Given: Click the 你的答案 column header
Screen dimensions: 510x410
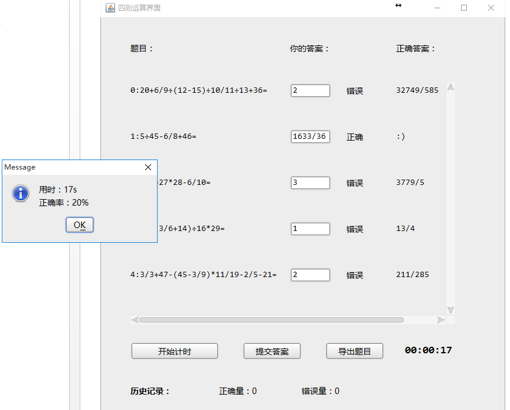Looking at the screenshot, I should pyautogui.click(x=309, y=48).
